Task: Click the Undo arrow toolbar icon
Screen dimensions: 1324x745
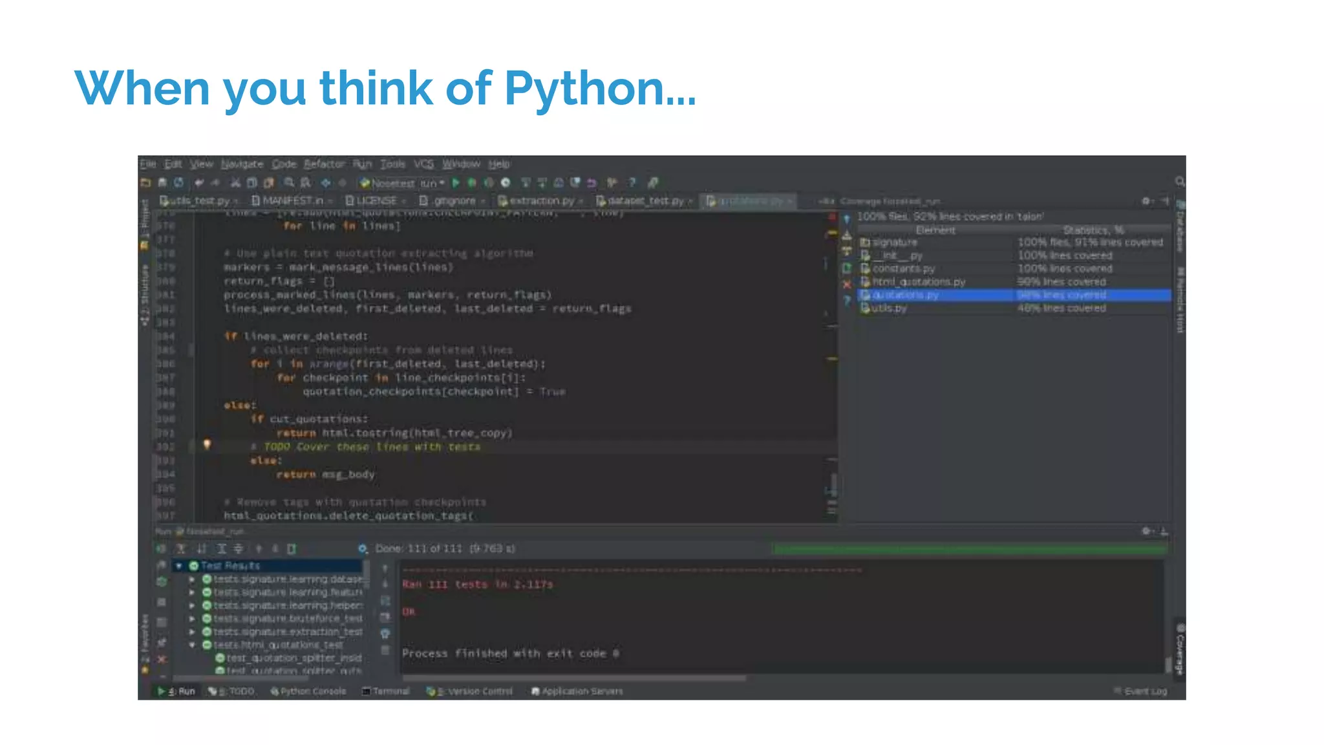Action: 199,183
